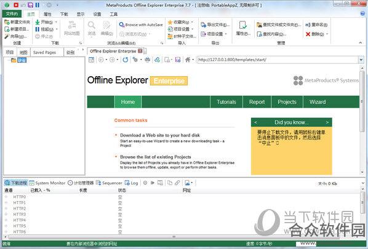Viewport: 368px width, 249px height.
Task: Click the 重命名 rename button
Action: point(316,25)
